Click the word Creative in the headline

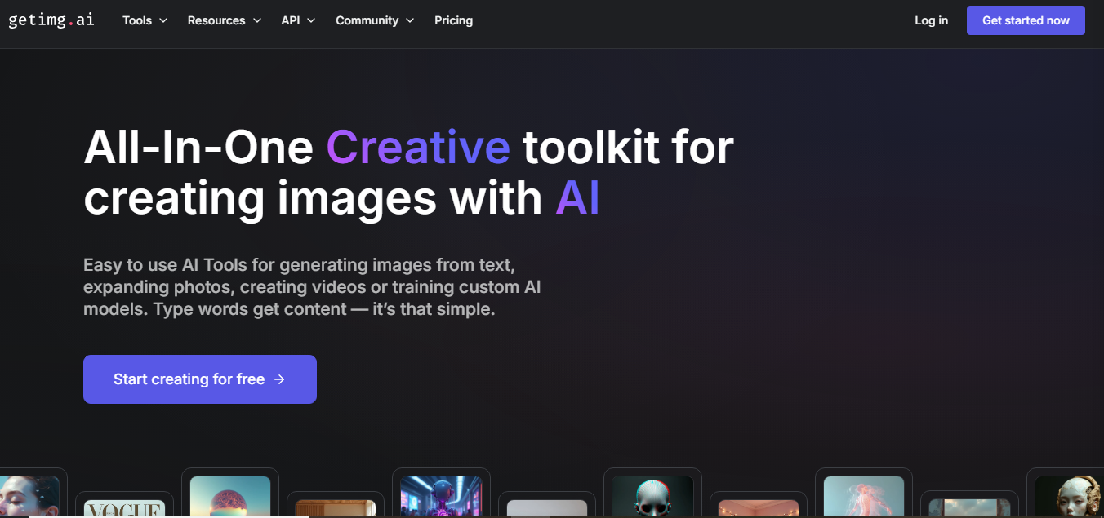pyautogui.click(x=418, y=147)
